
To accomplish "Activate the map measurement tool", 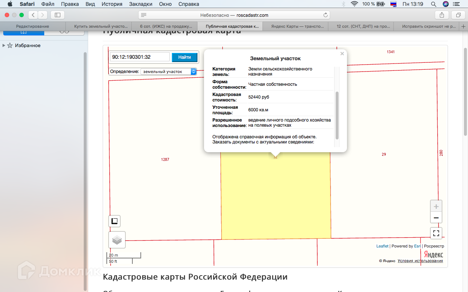I will pos(114,221).
